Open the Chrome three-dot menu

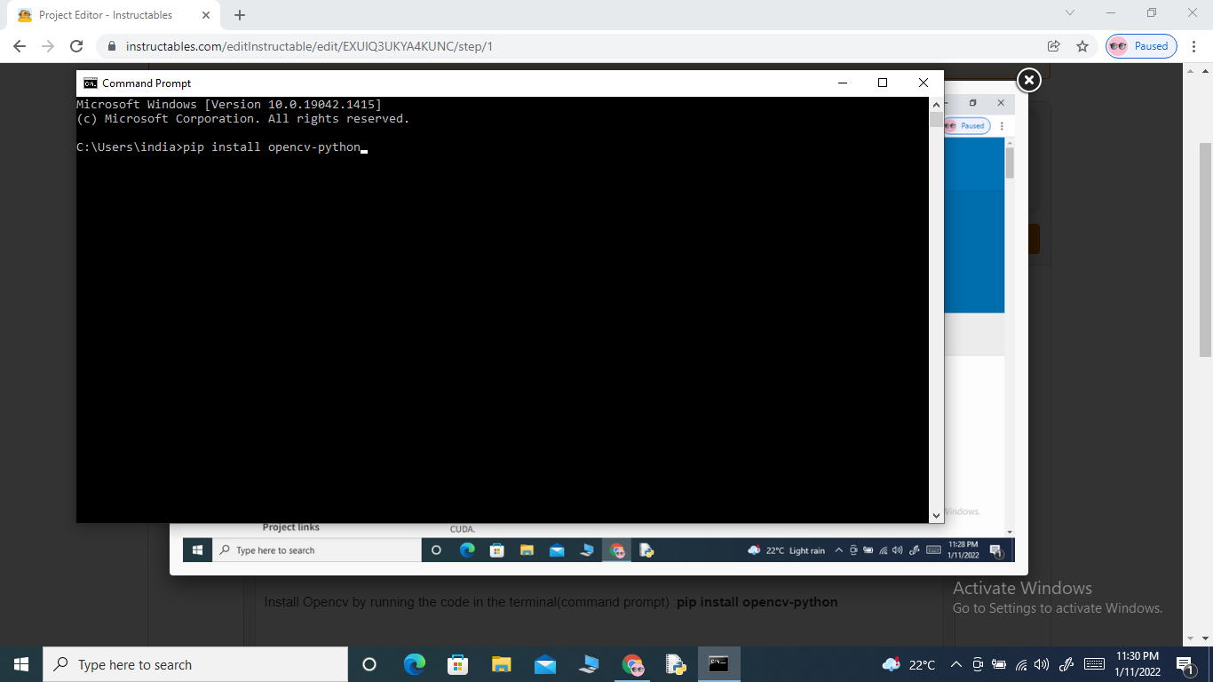tap(1192, 45)
